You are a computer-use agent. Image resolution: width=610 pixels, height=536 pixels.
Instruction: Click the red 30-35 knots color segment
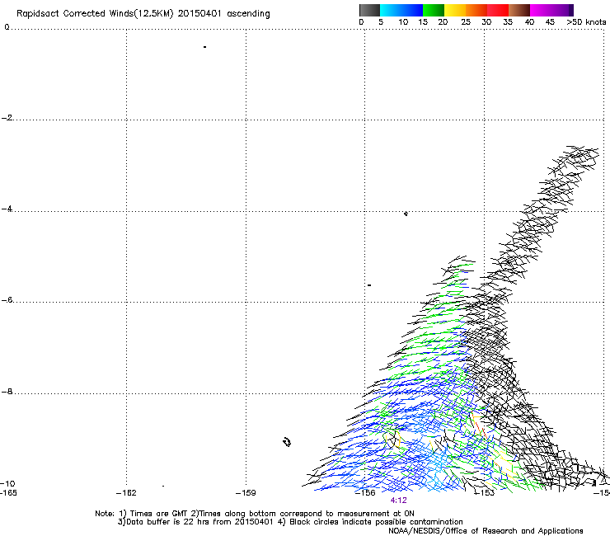pos(498,10)
